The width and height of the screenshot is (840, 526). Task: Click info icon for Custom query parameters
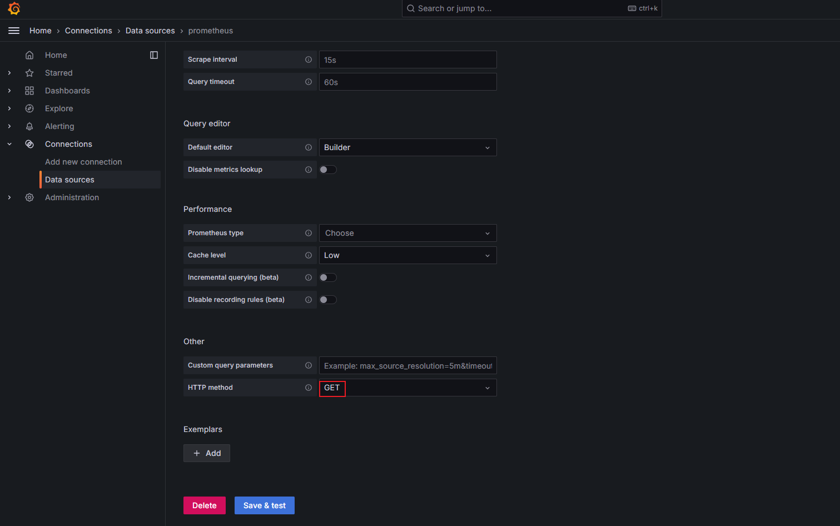point(309,365)
